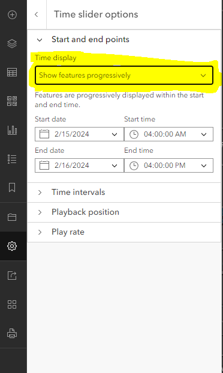Expand the Playback position section

point(124,212)
